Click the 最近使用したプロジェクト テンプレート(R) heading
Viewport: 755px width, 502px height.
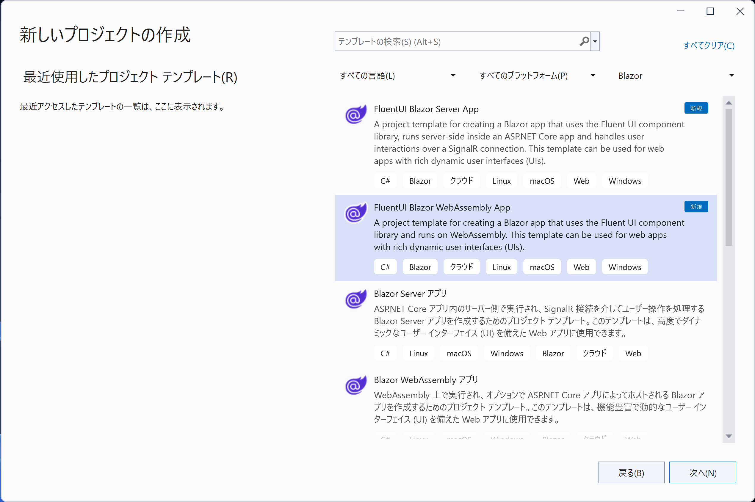tap(130, 77)
